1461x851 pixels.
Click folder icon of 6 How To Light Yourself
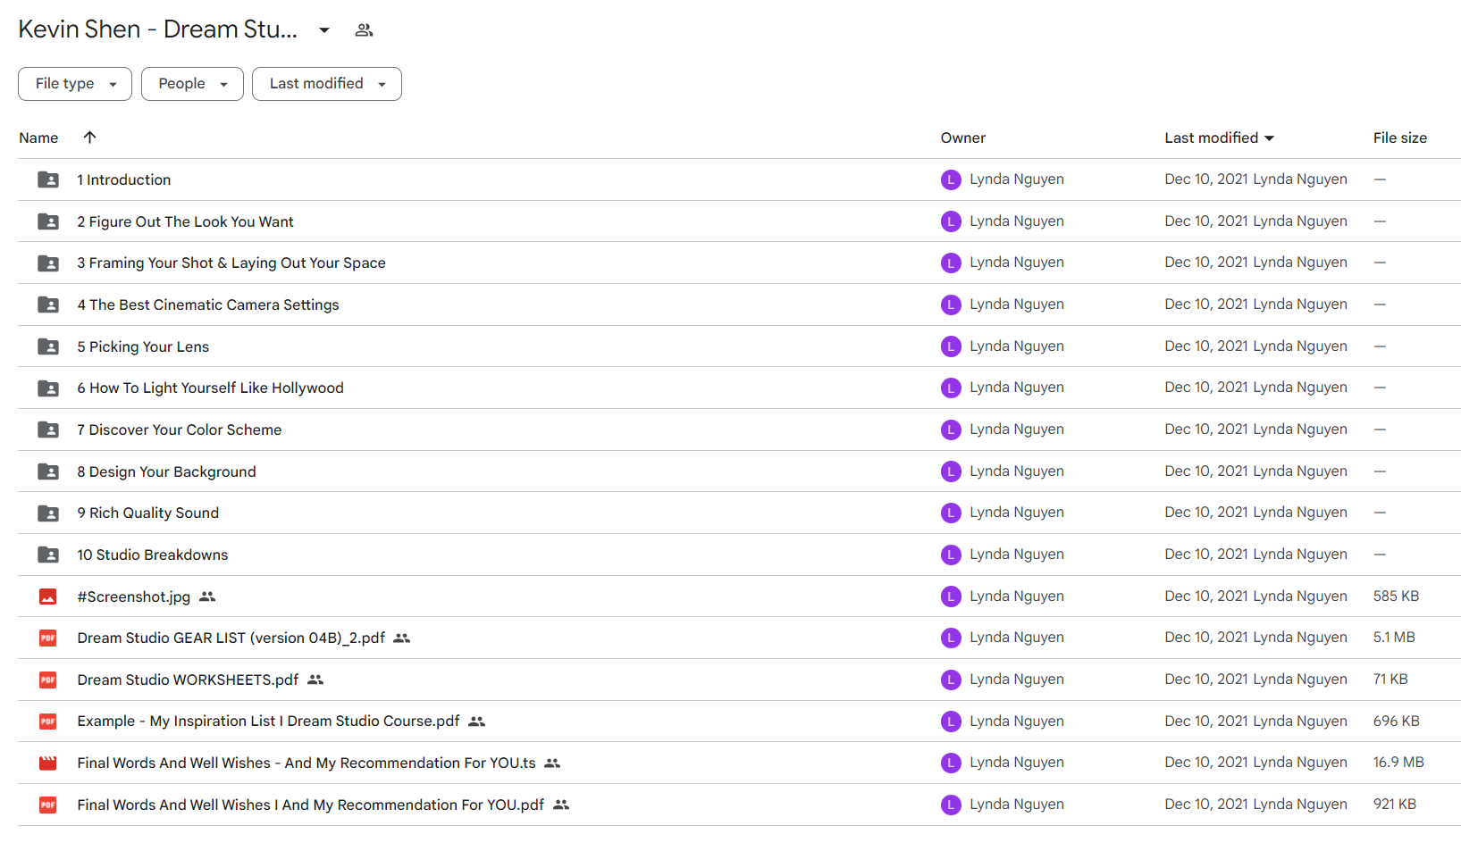48,388
